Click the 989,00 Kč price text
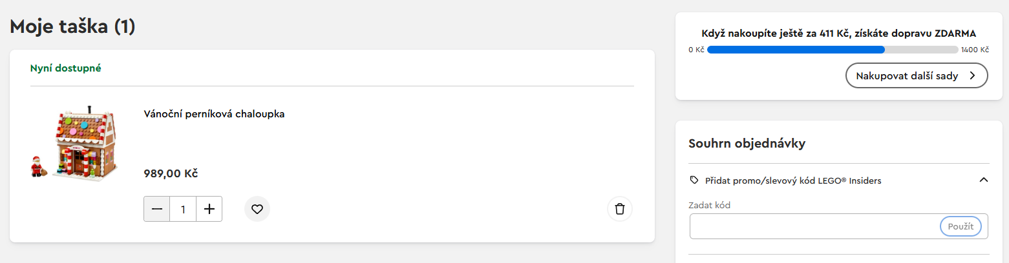Viewport: 1009px width, 263px height. click(x=171, y=173)
